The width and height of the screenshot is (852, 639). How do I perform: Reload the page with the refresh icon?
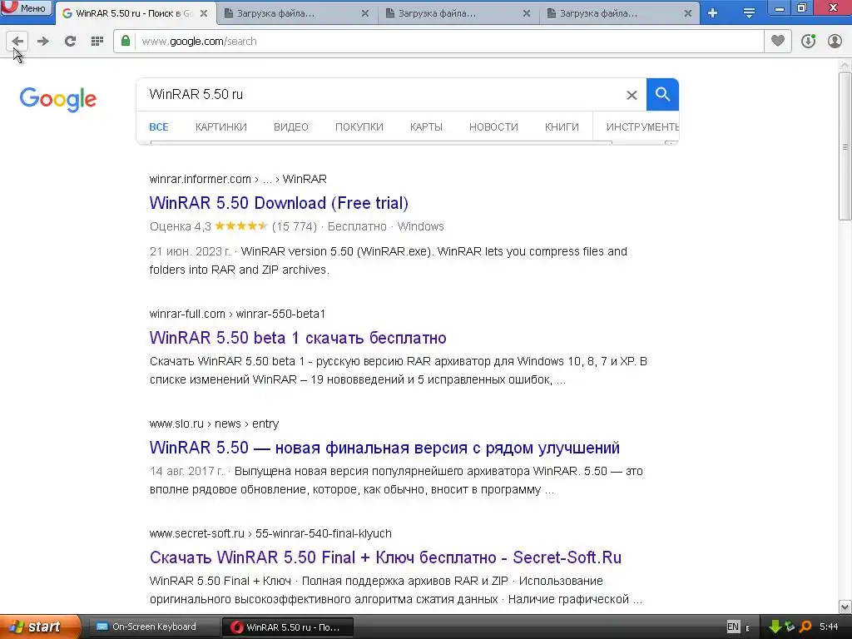pos(70,42)
